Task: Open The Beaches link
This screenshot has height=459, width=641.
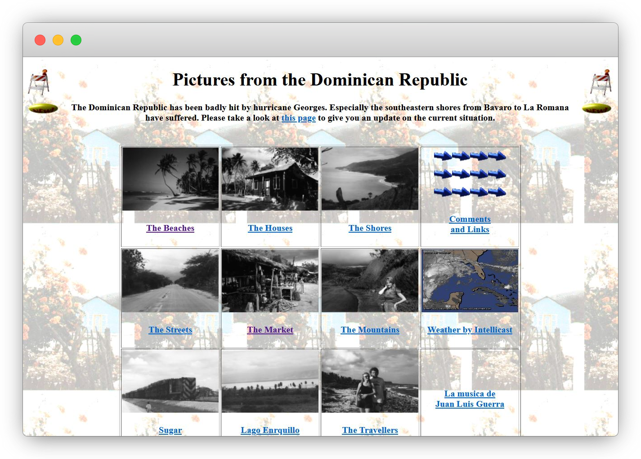Action: point(170,228)
